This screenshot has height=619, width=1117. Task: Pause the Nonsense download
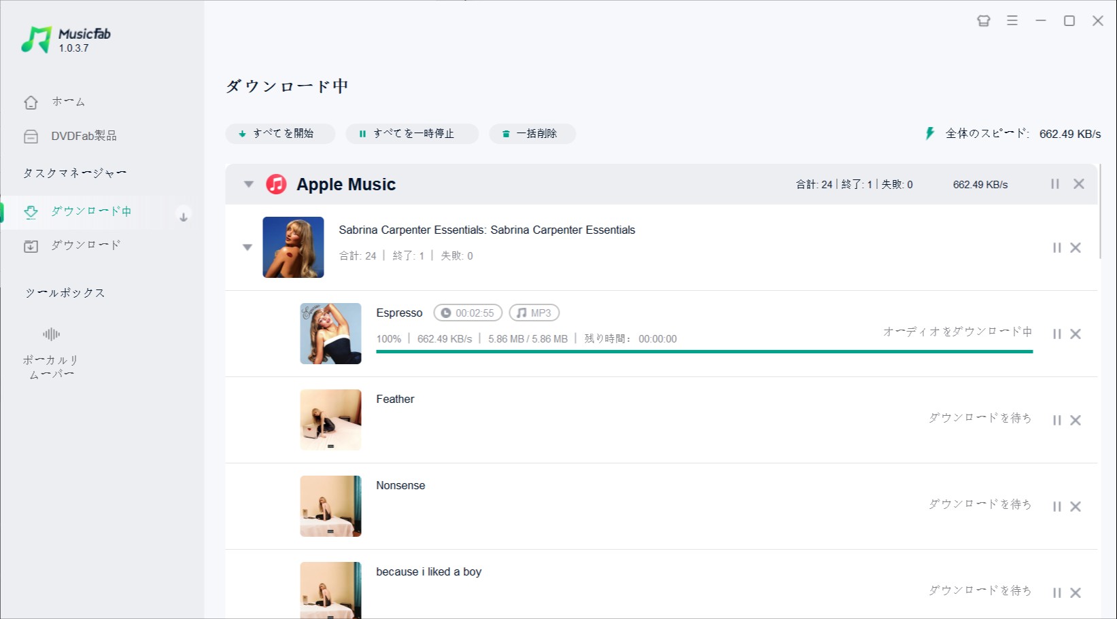pos(1057,507)
